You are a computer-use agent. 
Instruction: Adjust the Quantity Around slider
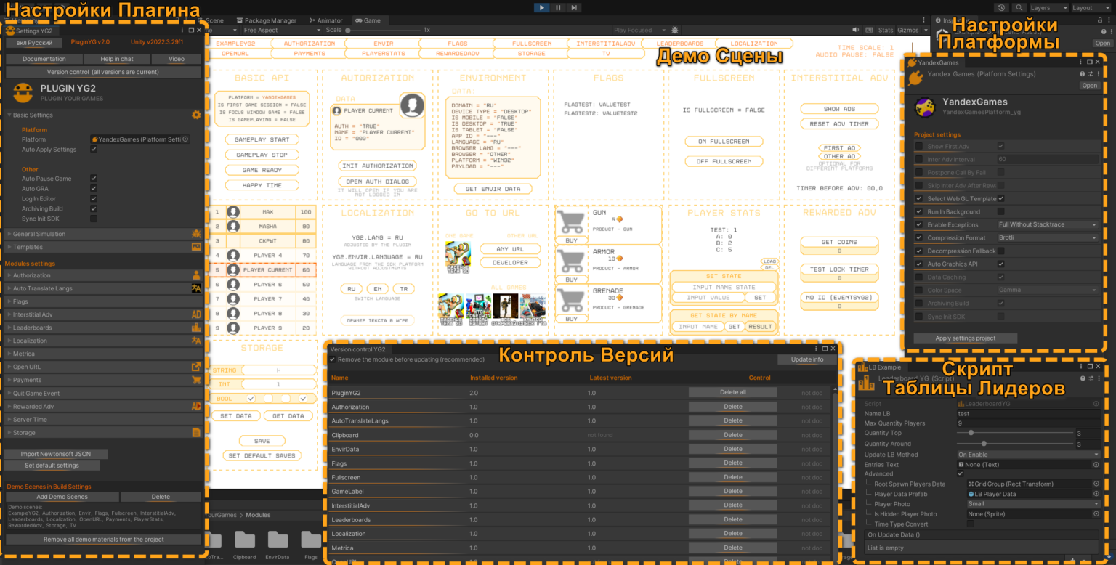click(x=1016, y=444)
